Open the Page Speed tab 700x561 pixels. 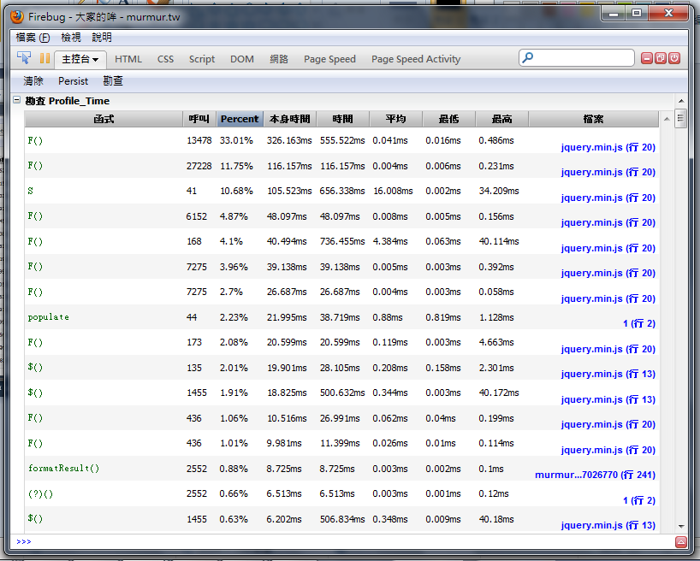point(329,59)
